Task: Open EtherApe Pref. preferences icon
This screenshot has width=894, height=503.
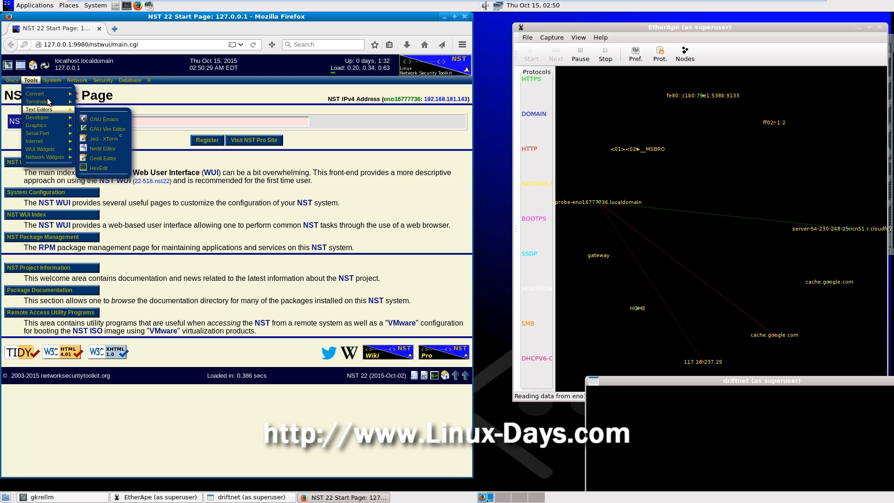Action: pyautogui.click(x=636, y=54)
